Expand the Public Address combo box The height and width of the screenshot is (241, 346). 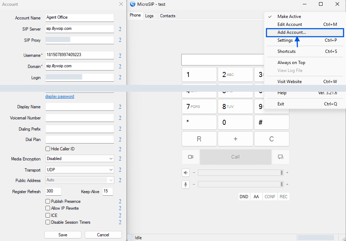pyautogui.click(x=80, y=180)
